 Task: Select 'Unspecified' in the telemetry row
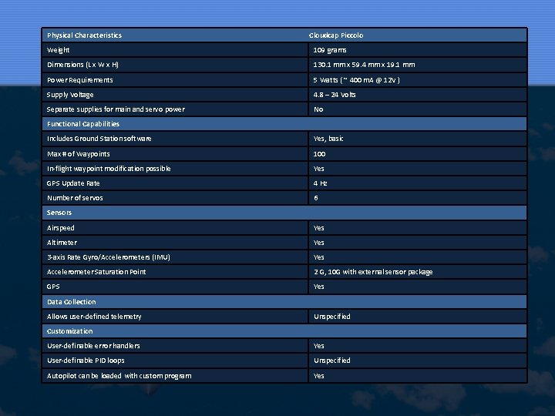tap(332, 317)
